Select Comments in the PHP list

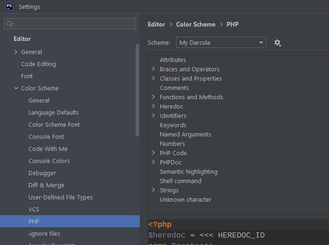click(x=174, y=88)
